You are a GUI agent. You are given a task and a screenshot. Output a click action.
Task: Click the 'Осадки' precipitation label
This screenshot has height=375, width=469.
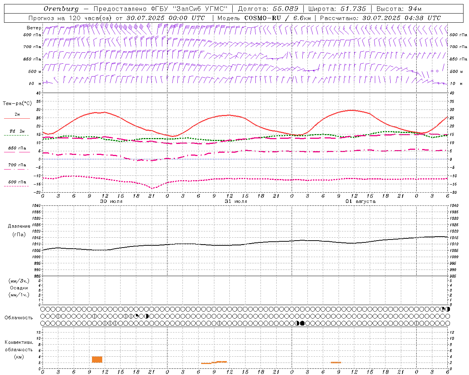pyautogui.click(x=19, y=288)
